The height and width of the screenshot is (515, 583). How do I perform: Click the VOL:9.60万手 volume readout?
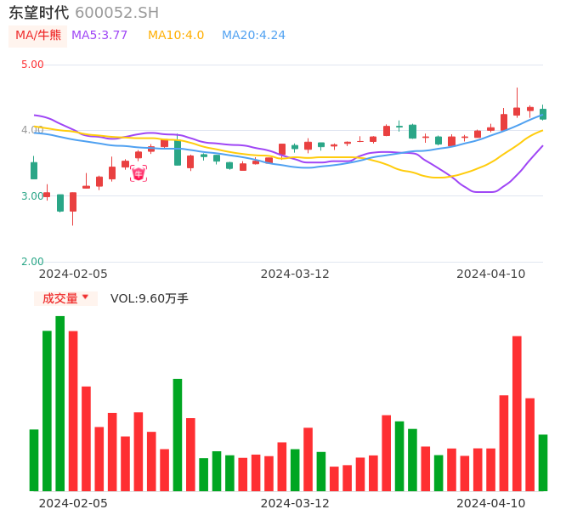pyautogui.click(x=149, y=298)
